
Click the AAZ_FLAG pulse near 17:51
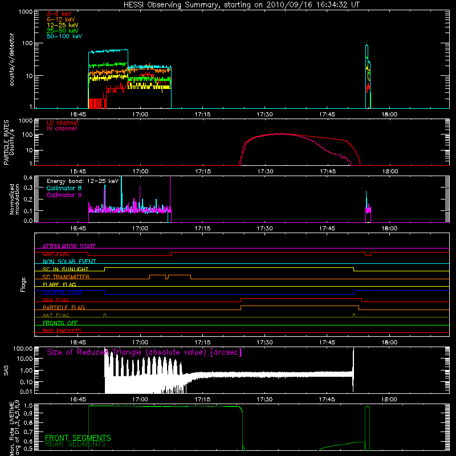pos(354,316)
